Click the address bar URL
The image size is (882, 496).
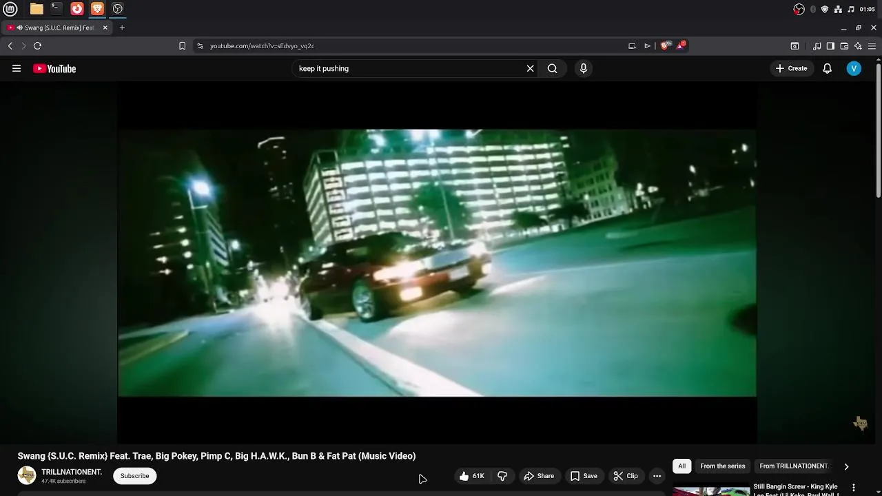pos(262,45)
